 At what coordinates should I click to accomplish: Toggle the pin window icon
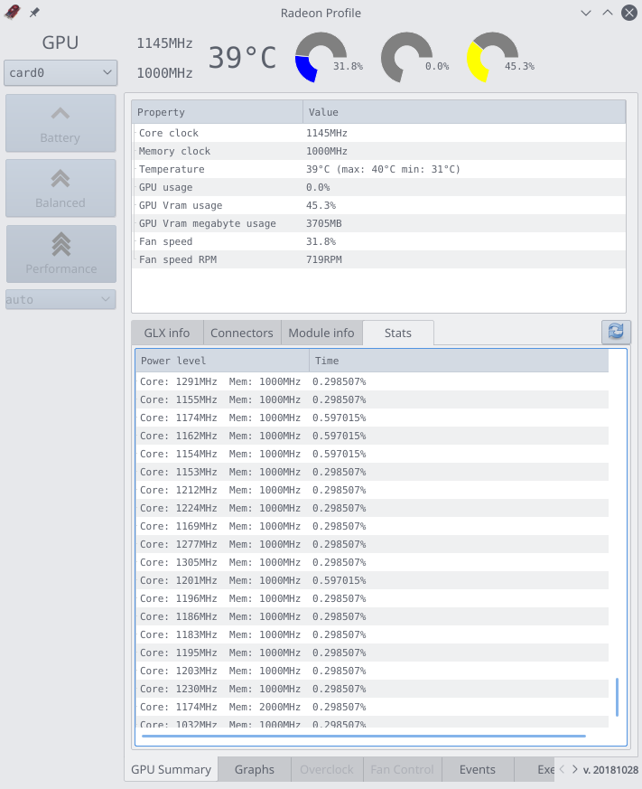(34, 13)
